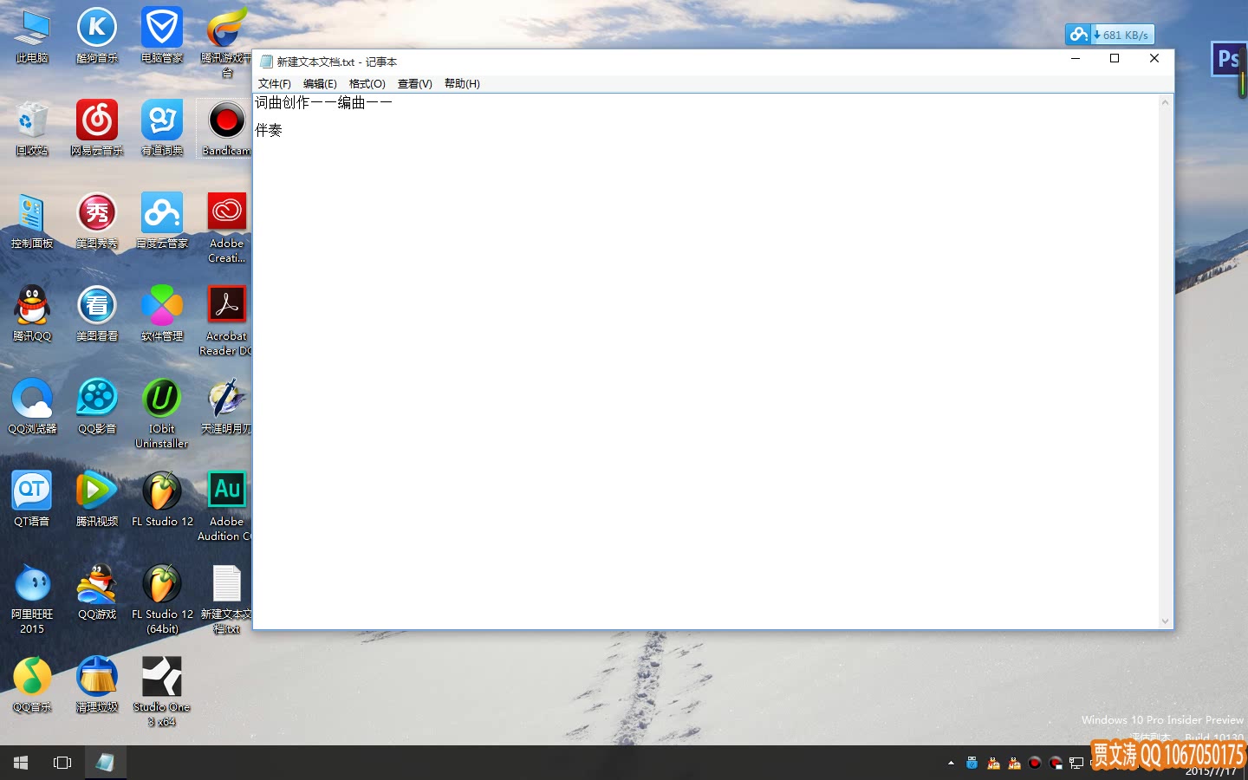1248x780 pixels.
Task: Select the IObit Uninstaller desktop icon
Action: click(x=162, y=413)
